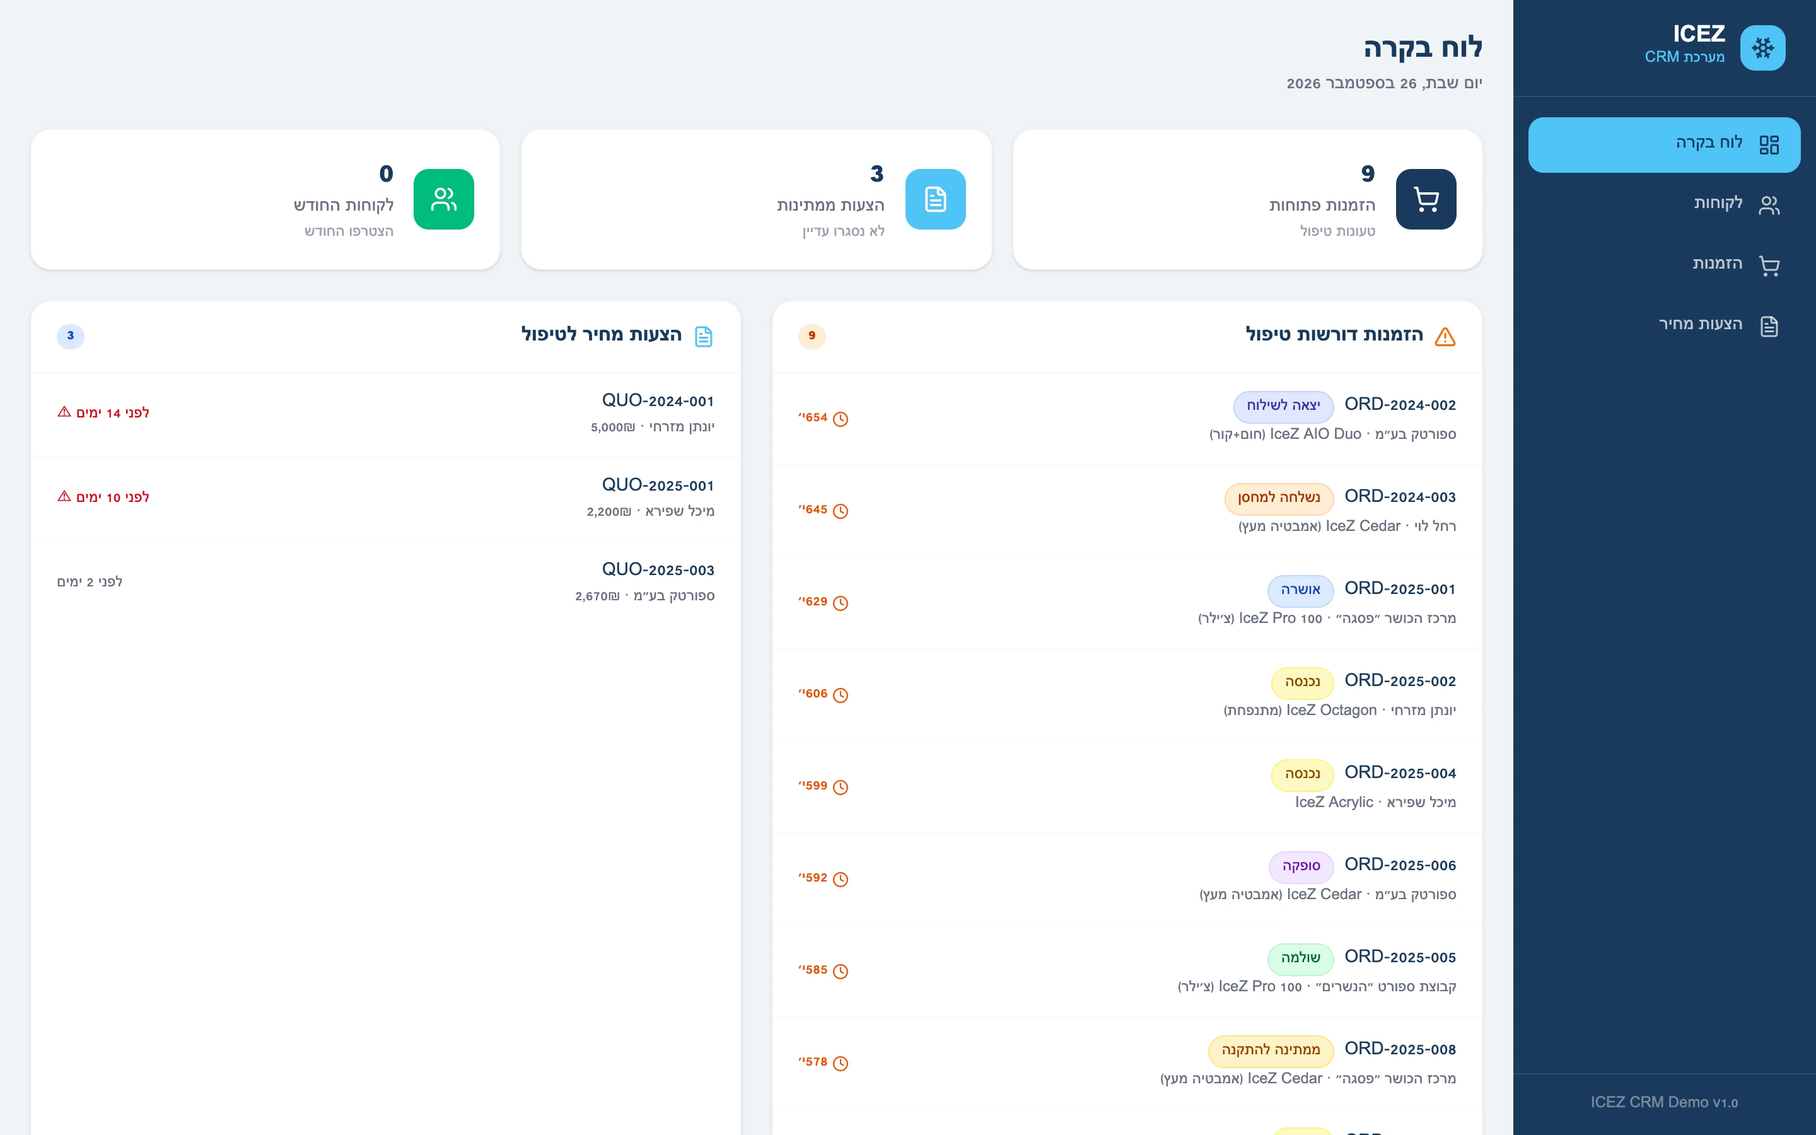Click the quotes document icon in sidebar
This screenshot has height=1135, width=1816.
[1769, 326]
